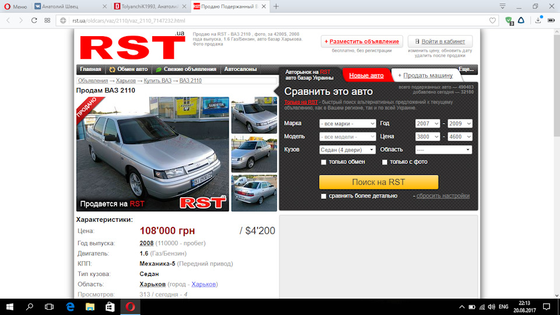Viewport: 560px width, 315px height.
Task: Open Автосалоны menu item
Action: tap(240, 69)
